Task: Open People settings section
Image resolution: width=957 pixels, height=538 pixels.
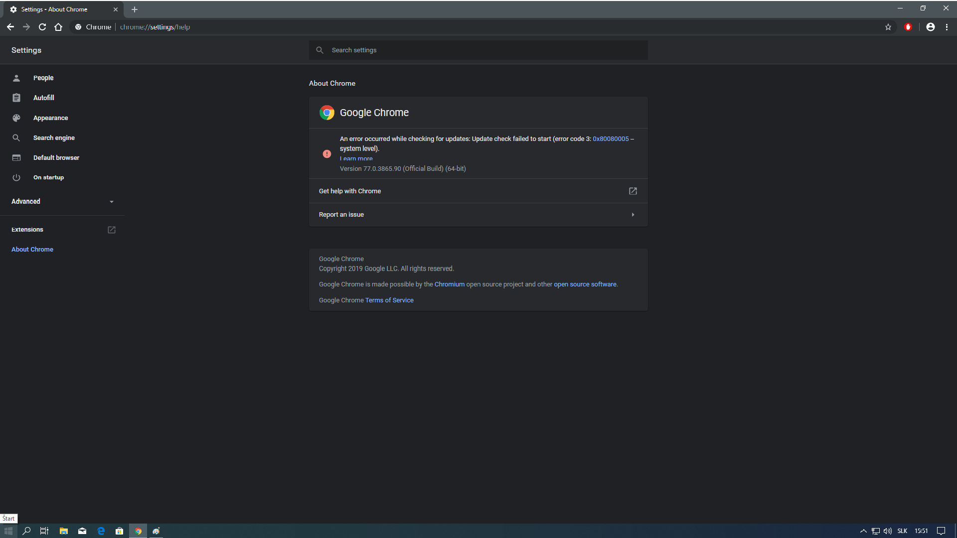Action: pos(43,78)
